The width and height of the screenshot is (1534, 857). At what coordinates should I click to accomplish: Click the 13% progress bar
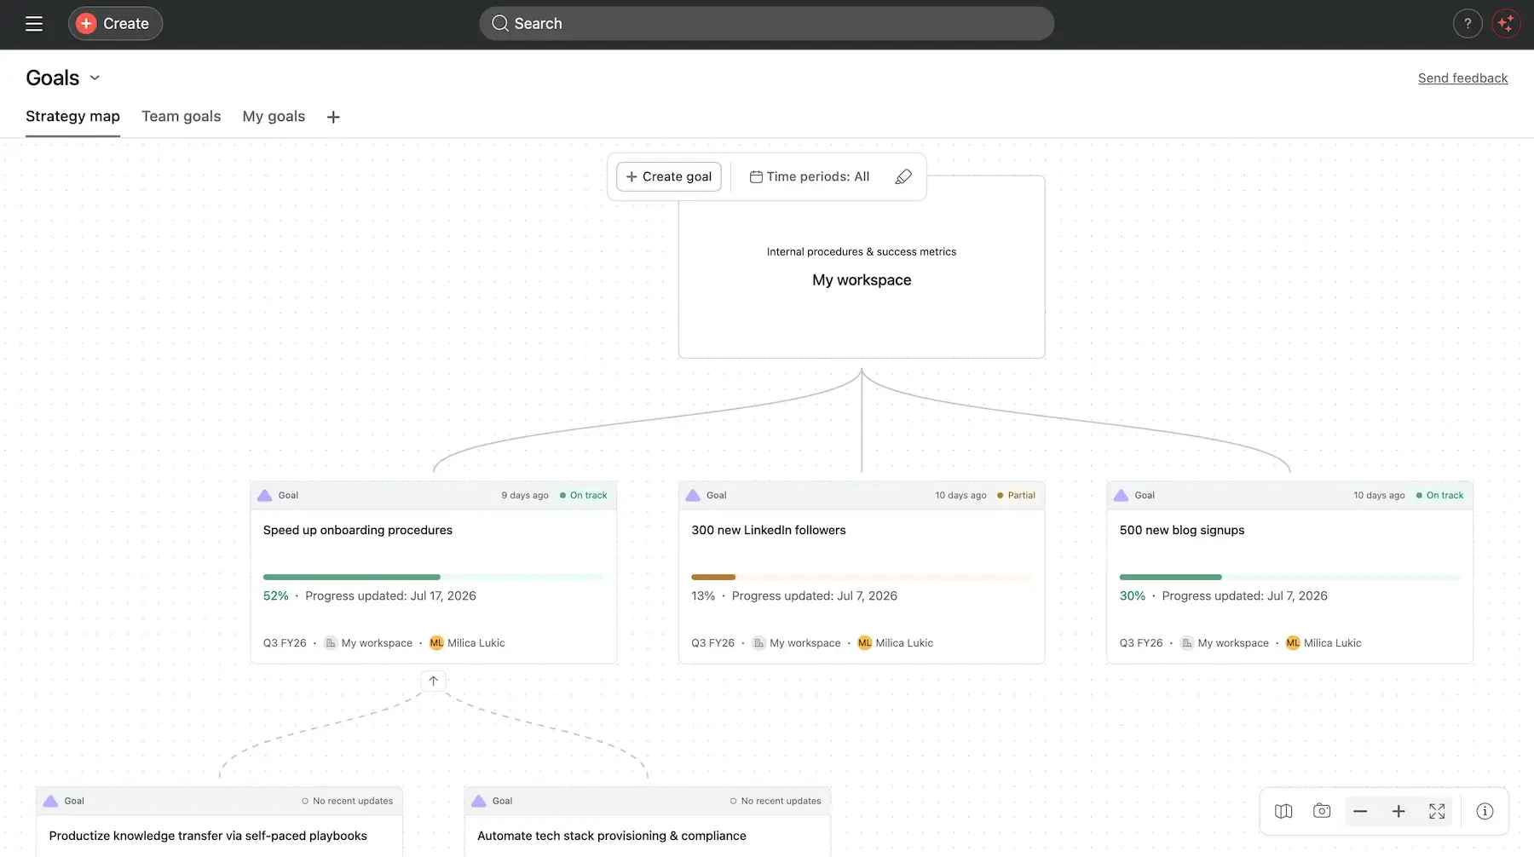862,577
